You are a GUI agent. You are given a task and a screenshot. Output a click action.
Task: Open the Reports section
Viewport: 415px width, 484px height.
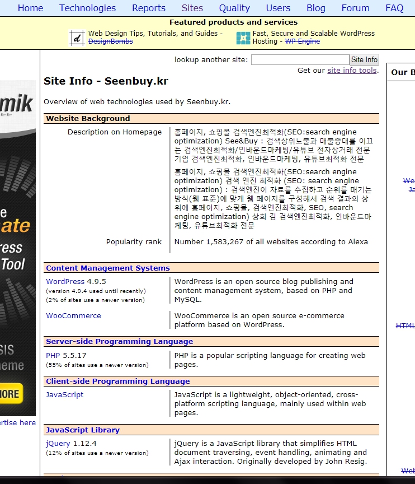click(149, 8)
